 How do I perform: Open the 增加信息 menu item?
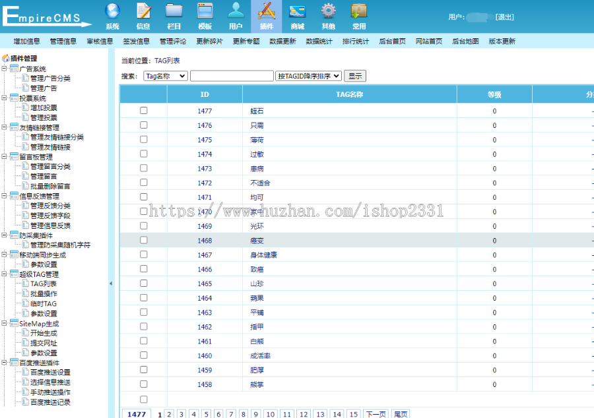[x=26, y=42]
